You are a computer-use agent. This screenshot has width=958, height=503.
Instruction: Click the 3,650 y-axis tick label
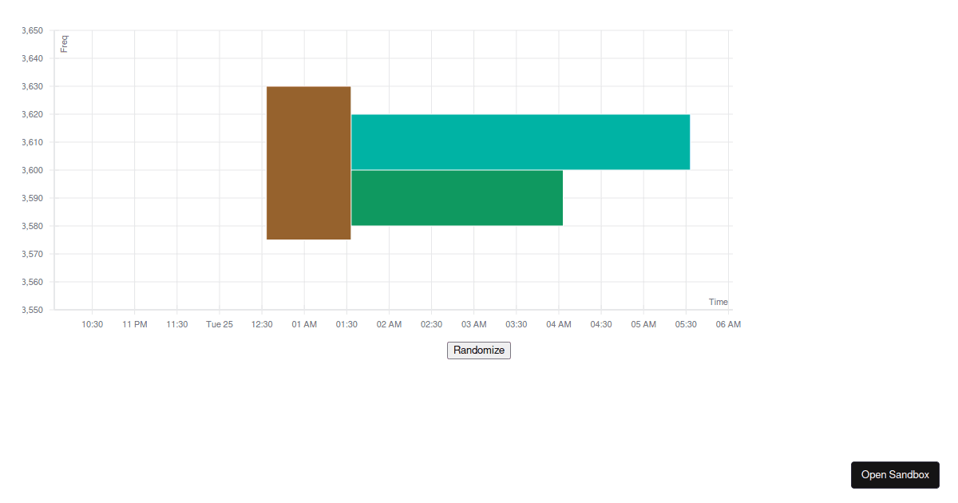pos(32,30)
